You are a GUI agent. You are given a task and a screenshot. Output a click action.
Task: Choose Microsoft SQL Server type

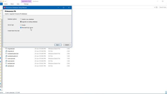tap(21, 28)
